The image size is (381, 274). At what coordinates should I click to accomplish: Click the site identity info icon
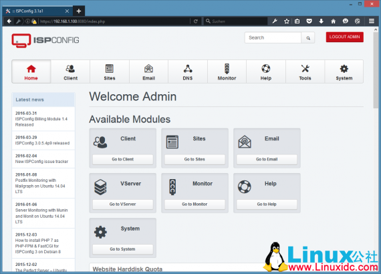click(28, 21)
